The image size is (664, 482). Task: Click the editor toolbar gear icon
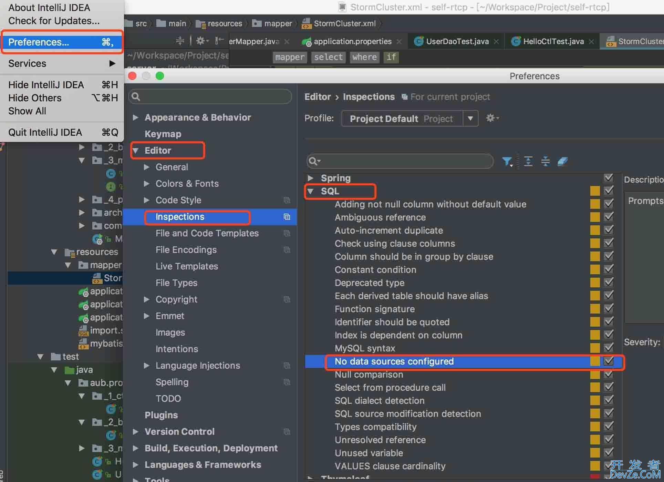202,41
